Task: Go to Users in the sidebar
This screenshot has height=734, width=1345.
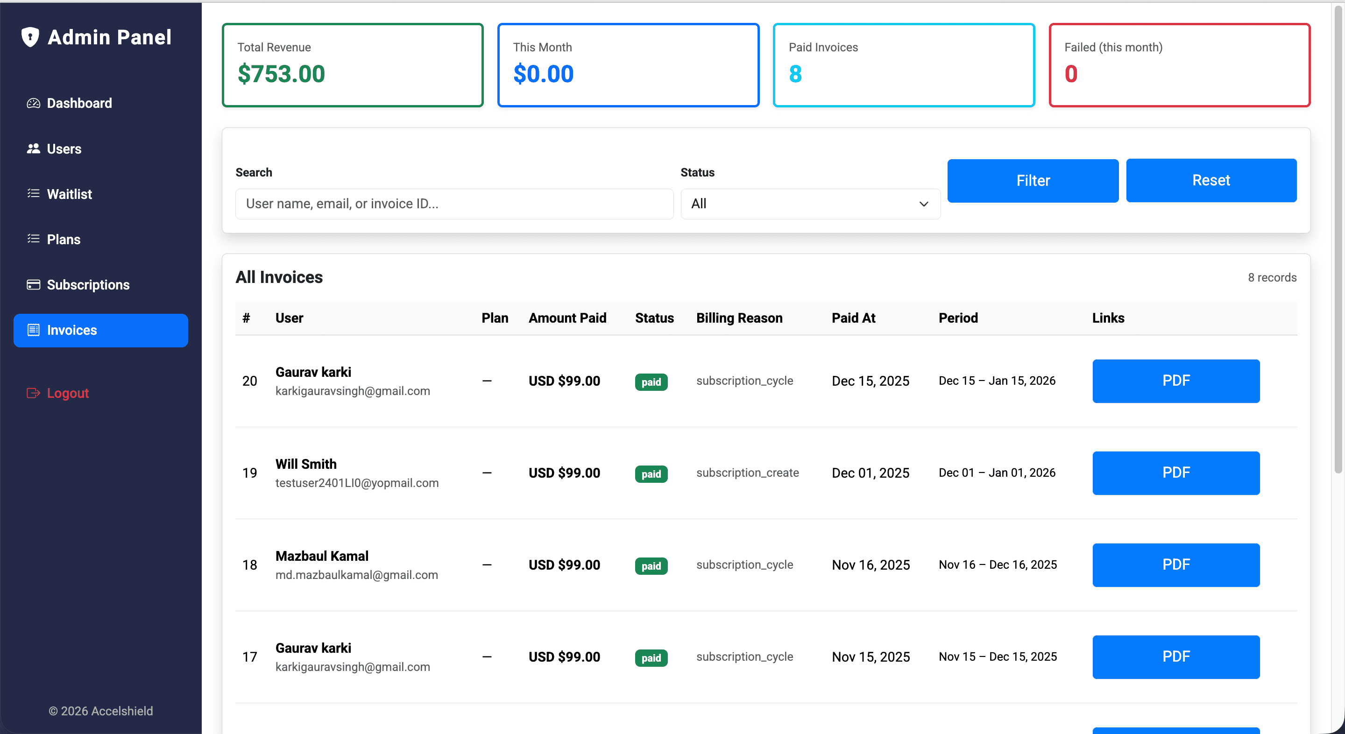Action: 101,149
